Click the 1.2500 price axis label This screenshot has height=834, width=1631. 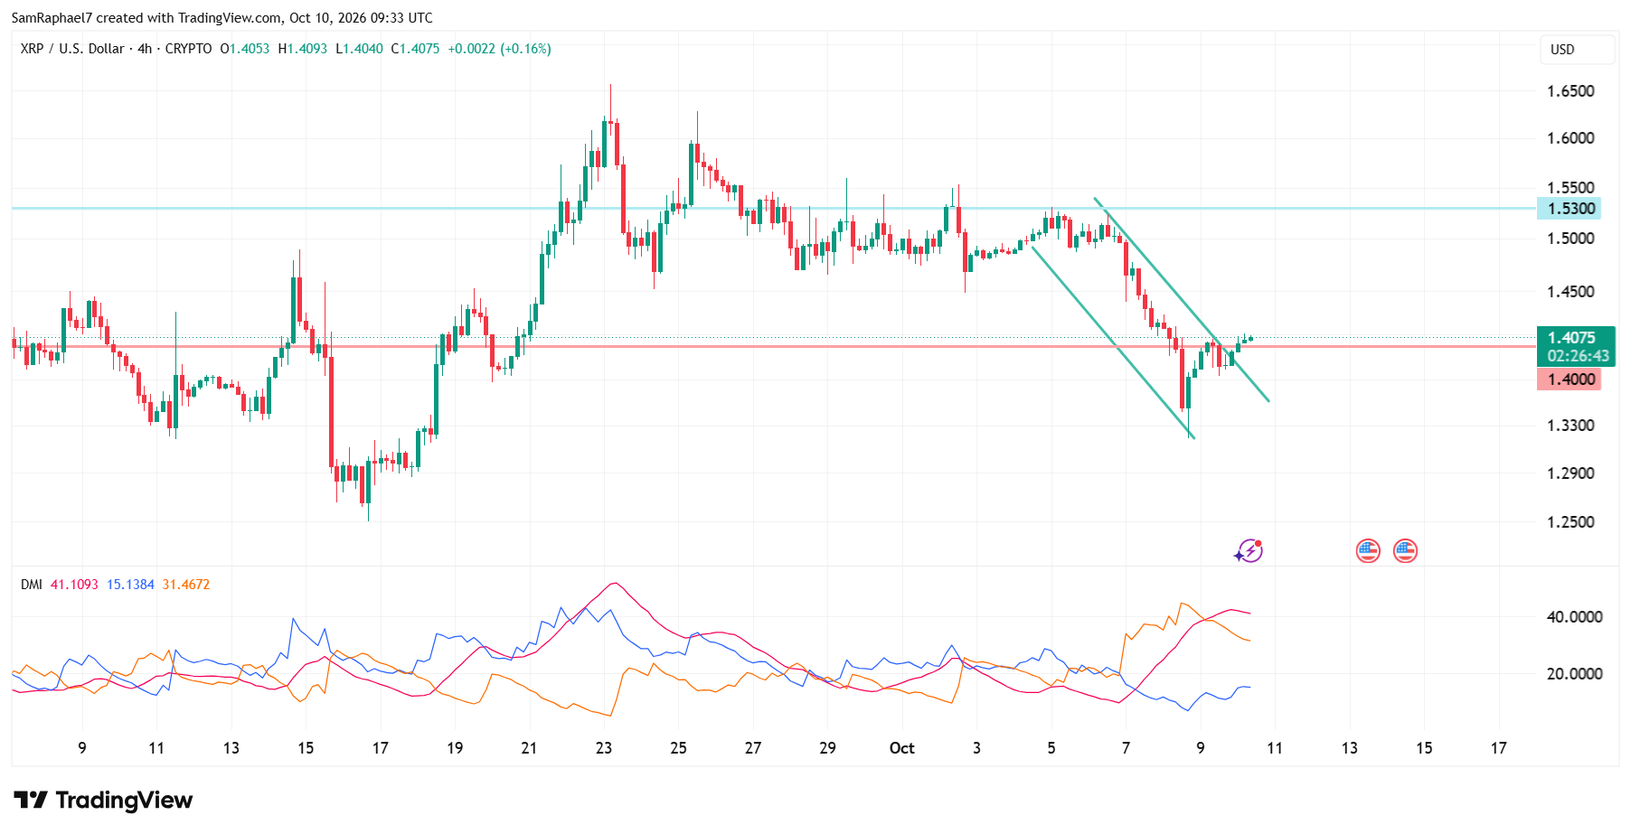coord(1570,522)
